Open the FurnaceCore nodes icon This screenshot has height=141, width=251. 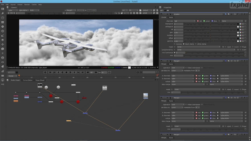click(x=3, y=80)
